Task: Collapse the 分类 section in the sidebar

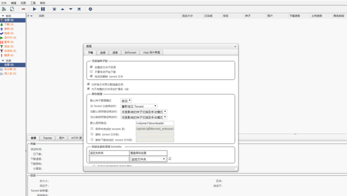Action: click(3, 60)
